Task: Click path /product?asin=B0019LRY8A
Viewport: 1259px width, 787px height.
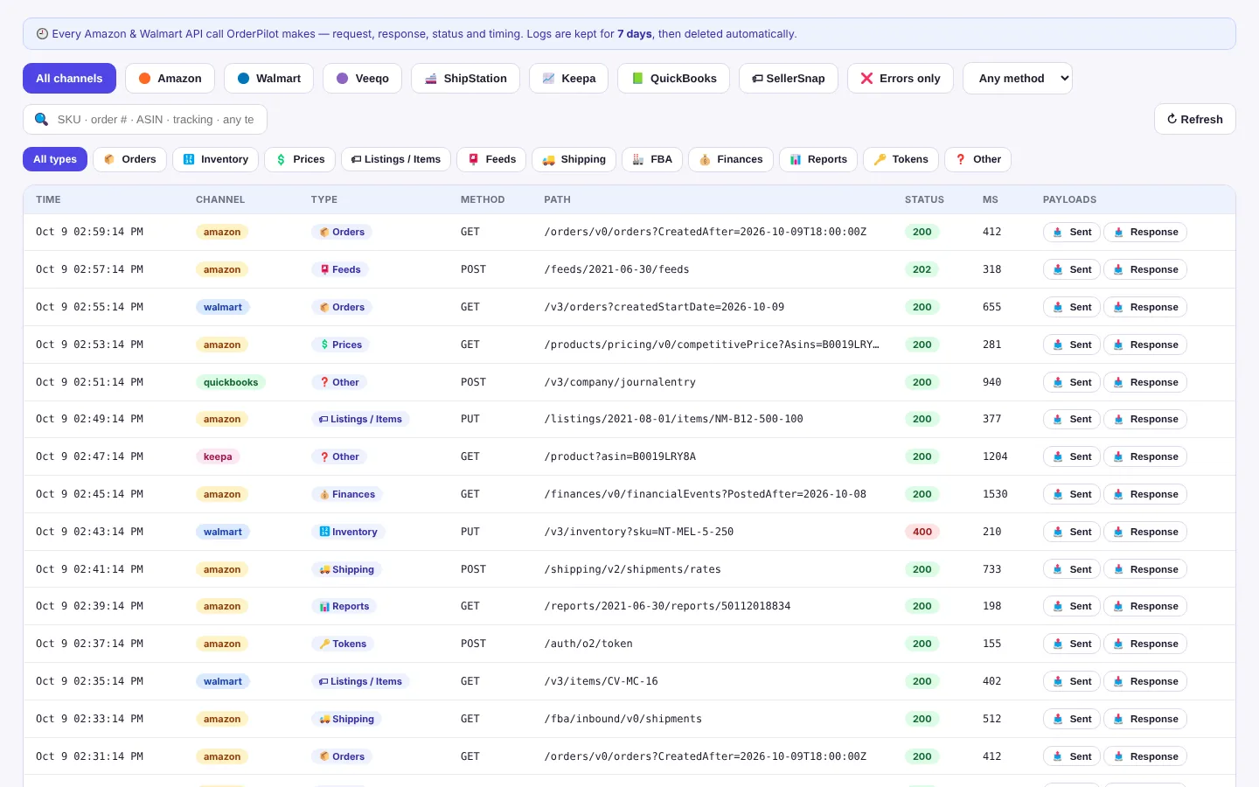Action: click(x=620, y=456)
